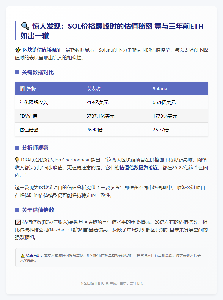This screenshot has width=223, height=300.
Task: Click the 5787.1亿美元 cell
Action: point(100,116)
